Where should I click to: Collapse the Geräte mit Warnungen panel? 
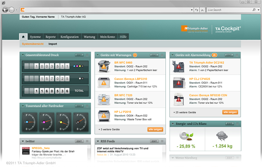pos(98,55)
